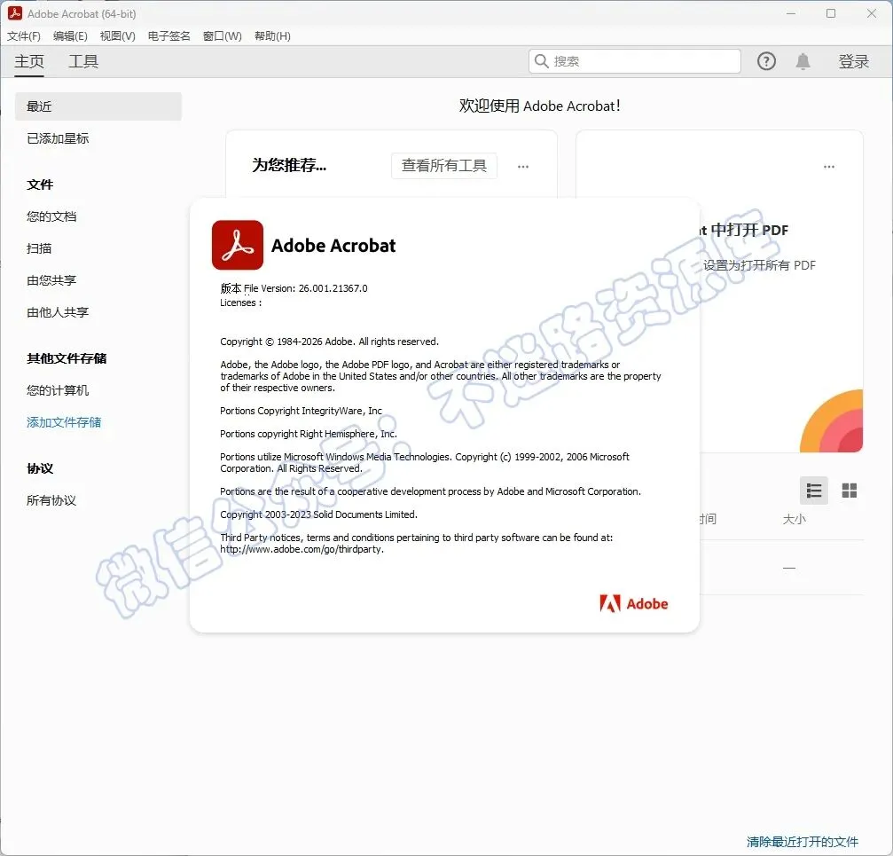Open the 编辑(E) menu
Viewport: 893px width, 856px height.
[x=70, y=35]
